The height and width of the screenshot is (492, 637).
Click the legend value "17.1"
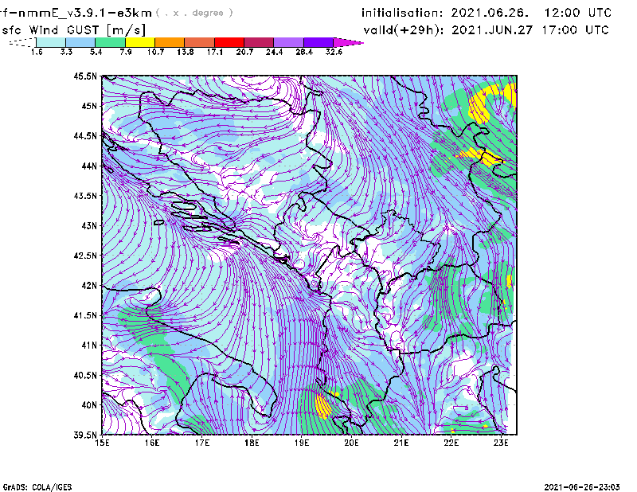pos(215,52)
